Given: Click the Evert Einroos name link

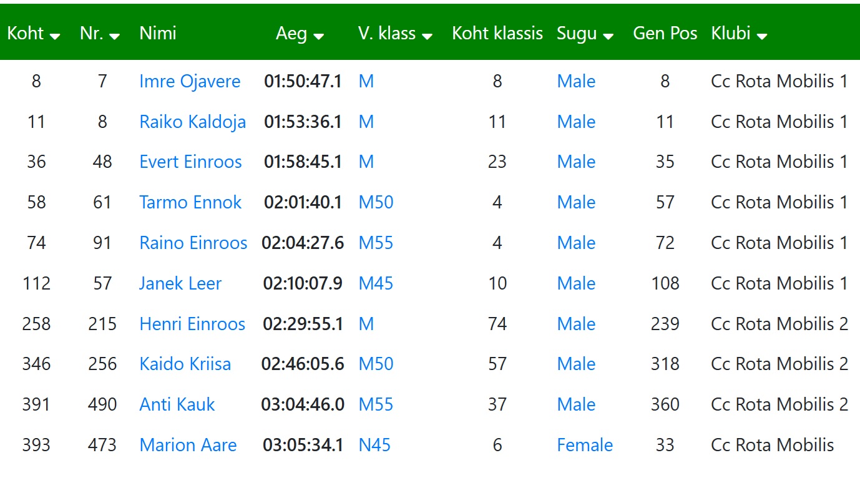Looking at the screenshot, I should coord(190,162).
